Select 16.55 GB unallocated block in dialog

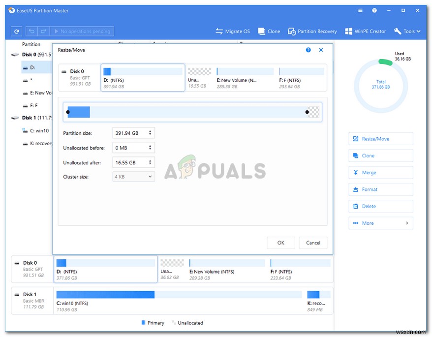point(199,78)
